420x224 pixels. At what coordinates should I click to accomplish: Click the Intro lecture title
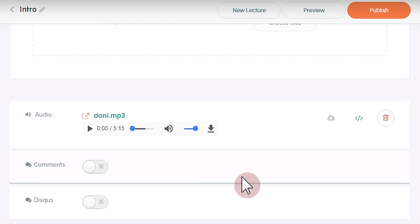[x=28, y=9]
